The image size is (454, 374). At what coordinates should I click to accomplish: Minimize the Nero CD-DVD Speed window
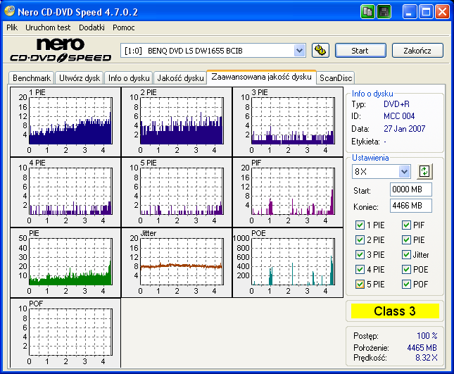pos(410,12)
